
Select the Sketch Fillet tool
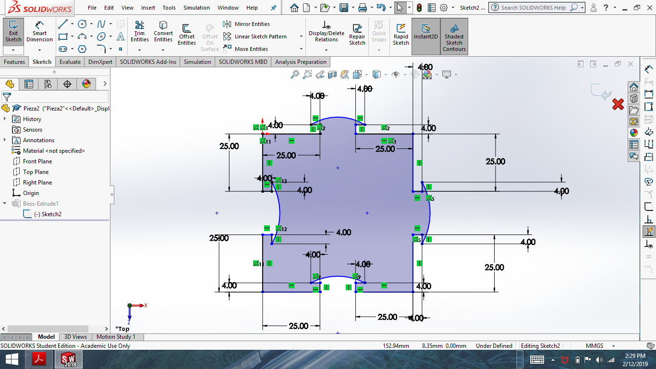pos(101,49)
